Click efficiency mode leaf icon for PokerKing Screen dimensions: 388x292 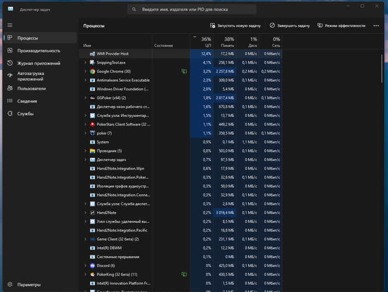184,274
